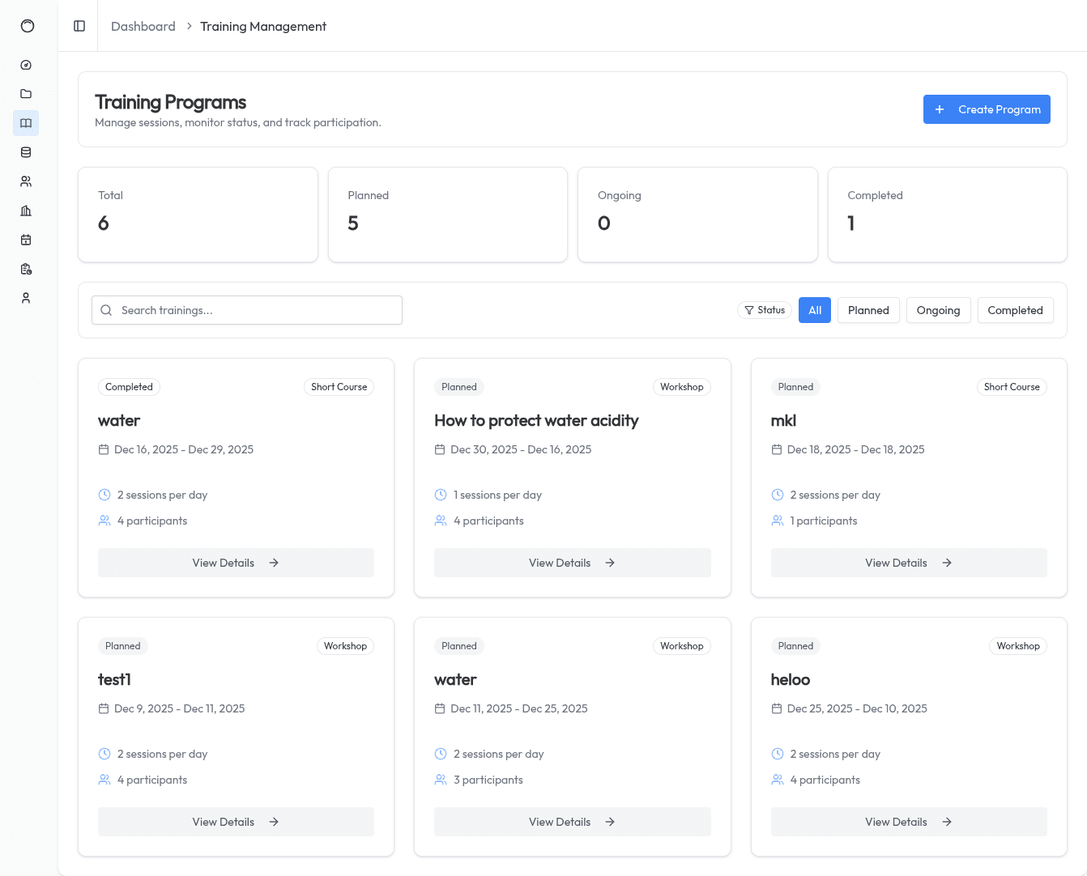
Task: Open the Status filter dropdown
Action: pos(764,310)
